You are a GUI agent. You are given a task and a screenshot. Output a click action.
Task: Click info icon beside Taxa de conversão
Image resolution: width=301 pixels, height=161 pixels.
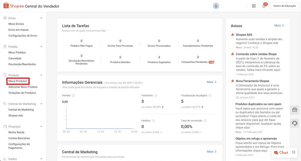click(205, 121)
